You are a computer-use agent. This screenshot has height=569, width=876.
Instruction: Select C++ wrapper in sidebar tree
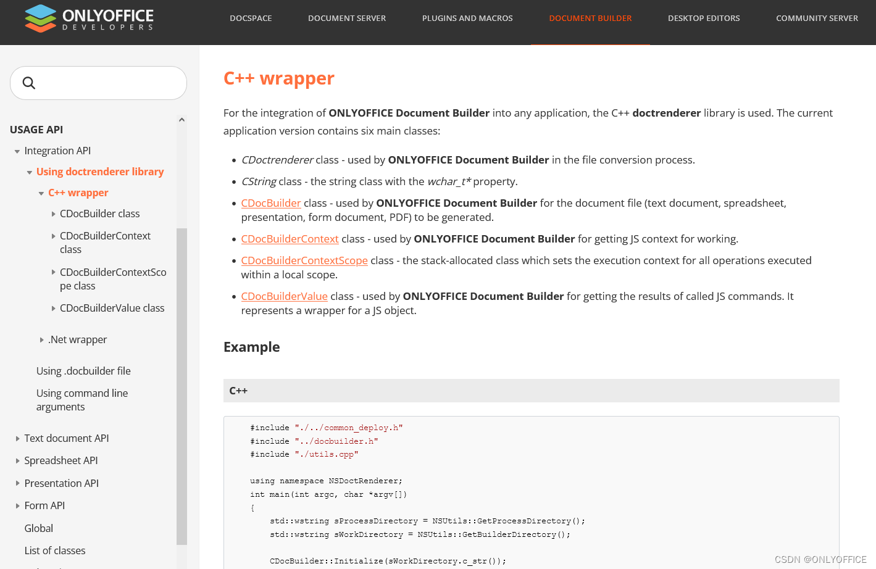pyautogui.click(x=78, y=193)
